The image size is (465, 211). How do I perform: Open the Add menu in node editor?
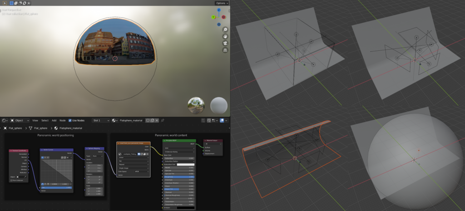click(54, 120)
